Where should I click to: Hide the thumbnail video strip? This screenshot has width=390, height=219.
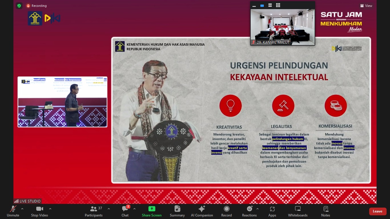pos(254,5)
